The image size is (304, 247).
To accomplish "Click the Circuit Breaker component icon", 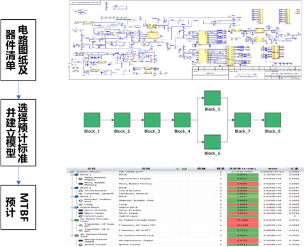I will 80,191.
